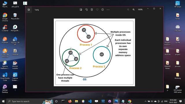Click ENG language indicator
Screen dimensions: 185x104
coord(166,101)
